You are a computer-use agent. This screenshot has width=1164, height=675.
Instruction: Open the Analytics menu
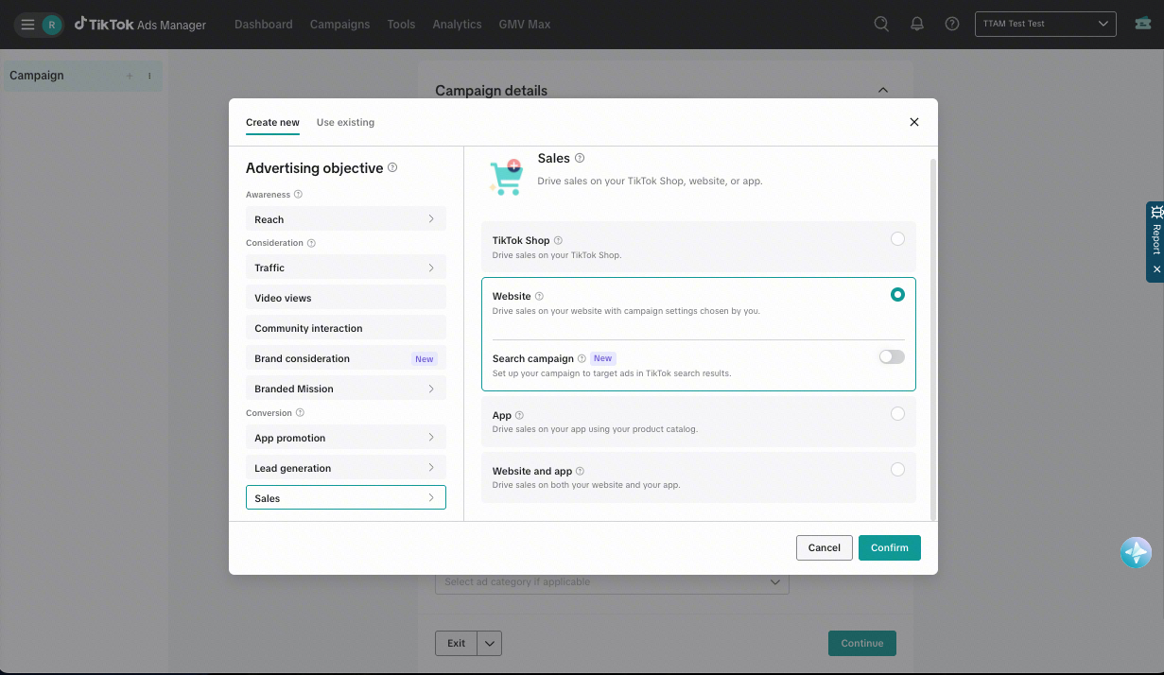[457, 25]
